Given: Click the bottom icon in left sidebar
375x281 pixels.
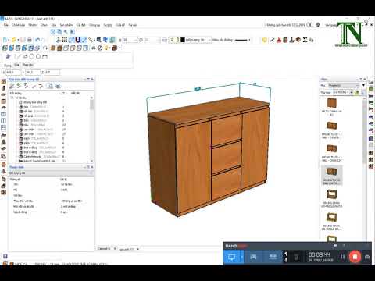Looking at the screenshot, I should [4, 193].
